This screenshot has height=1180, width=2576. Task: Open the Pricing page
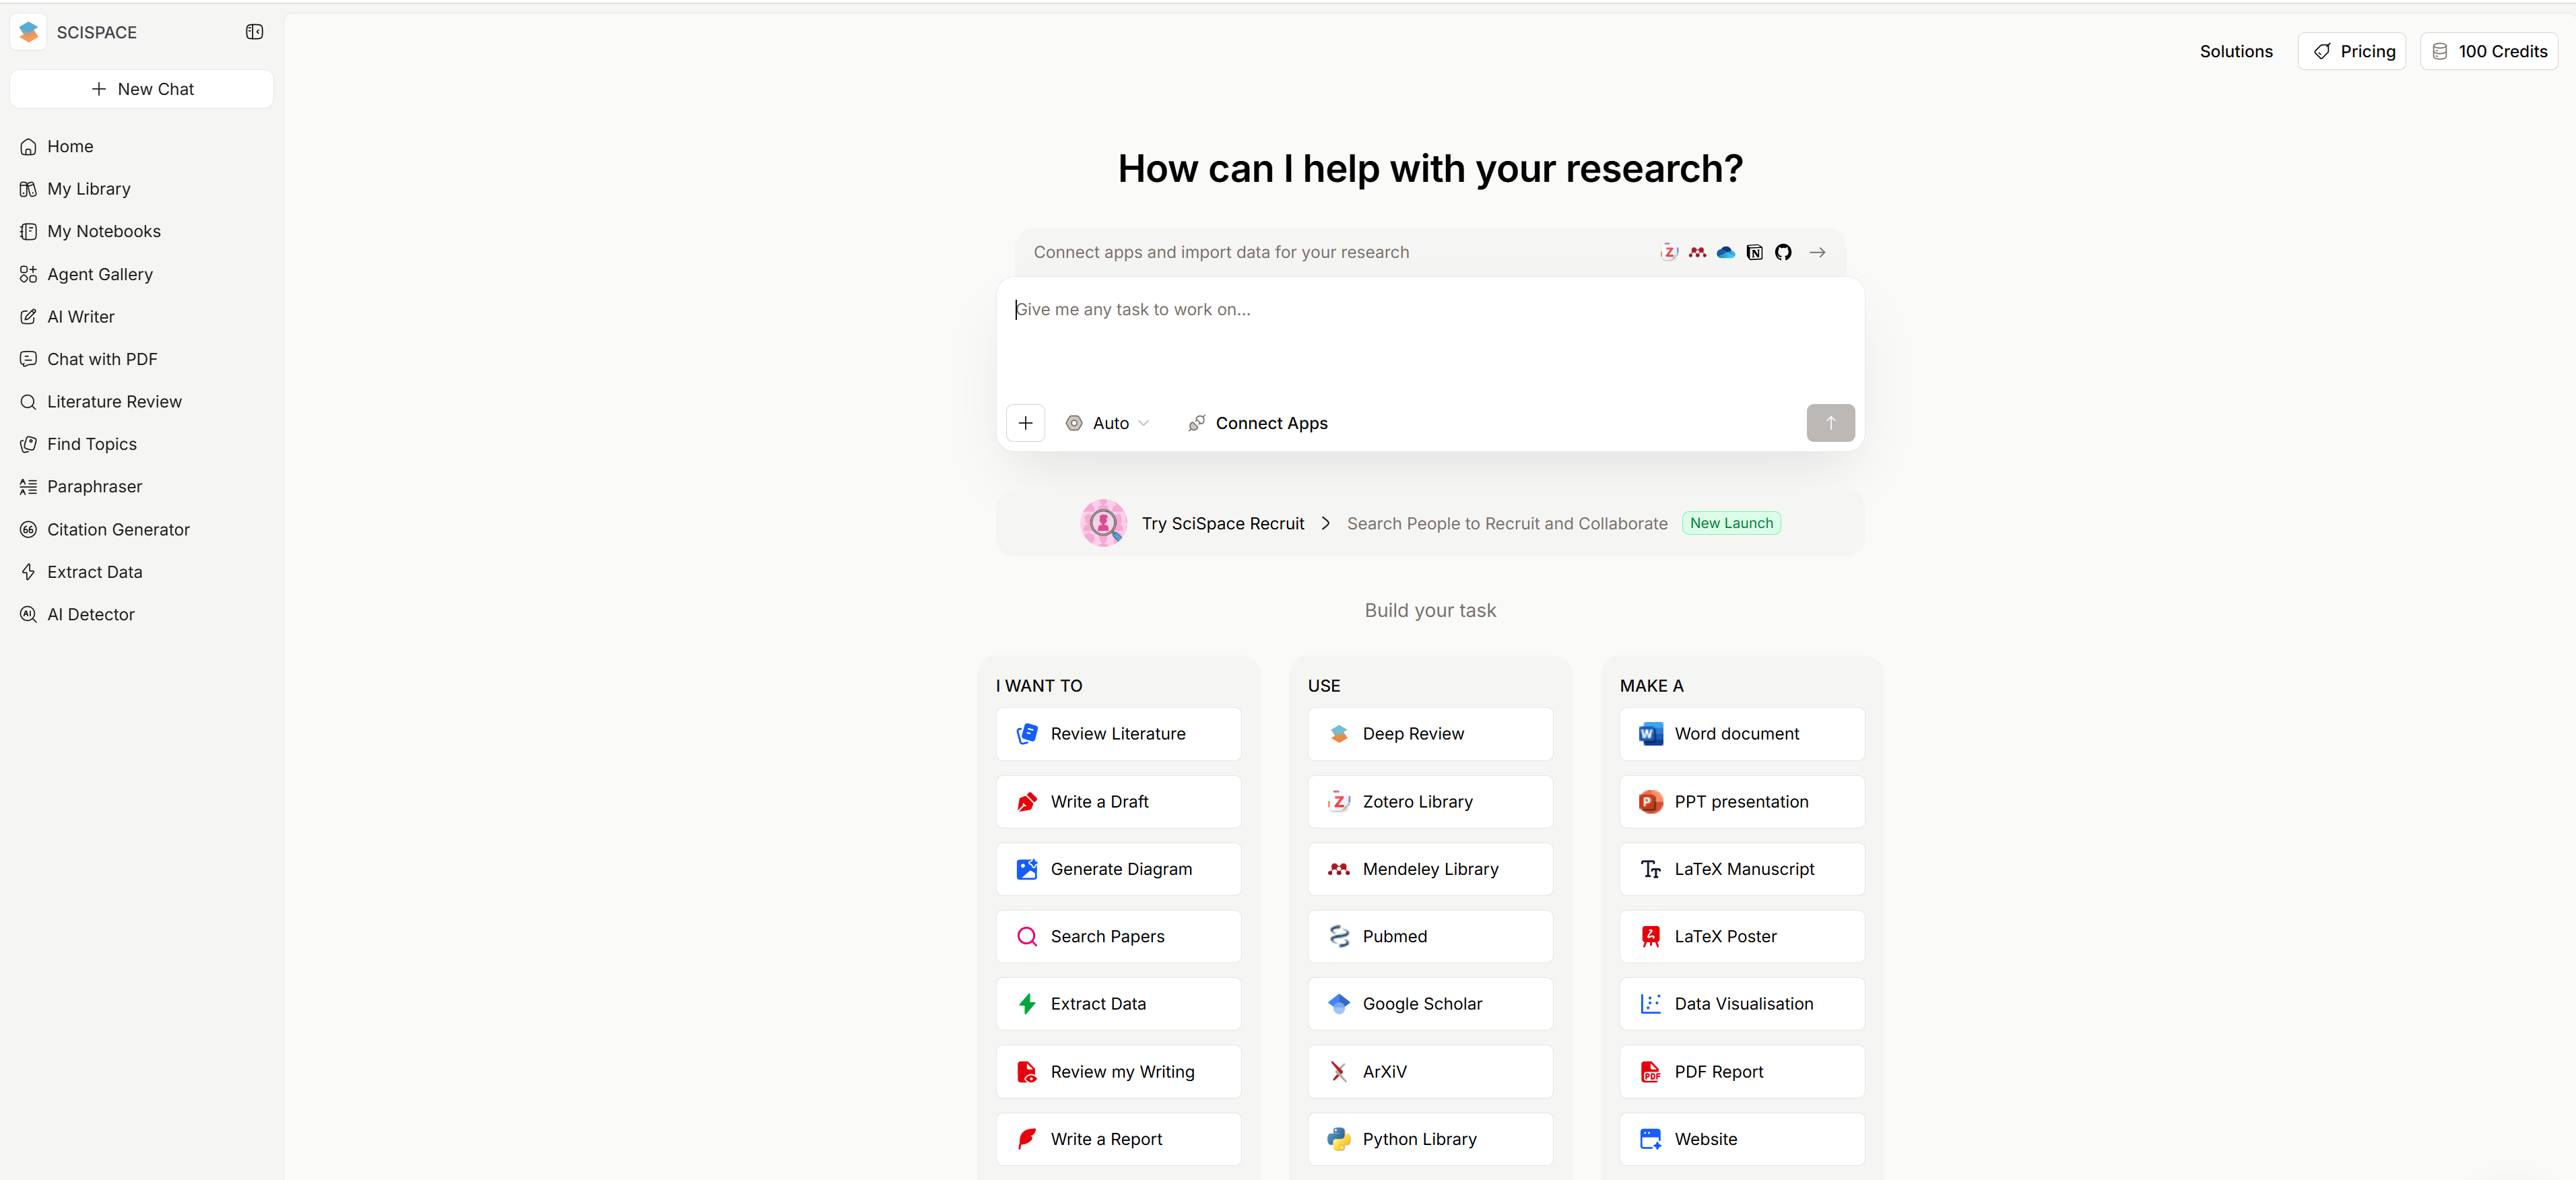(2352, 51)
